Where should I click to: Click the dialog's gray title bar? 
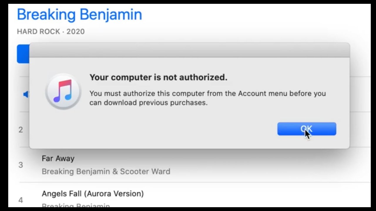(x=189, y=50)
